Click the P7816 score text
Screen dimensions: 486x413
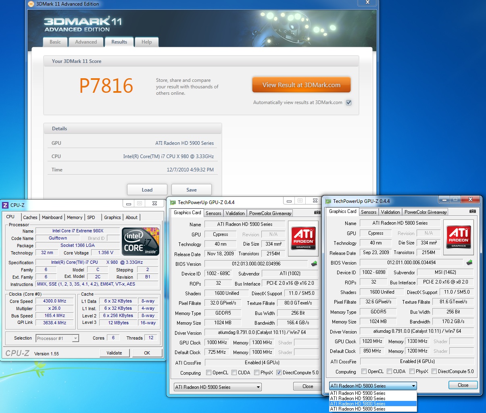(x=106, y=86)
